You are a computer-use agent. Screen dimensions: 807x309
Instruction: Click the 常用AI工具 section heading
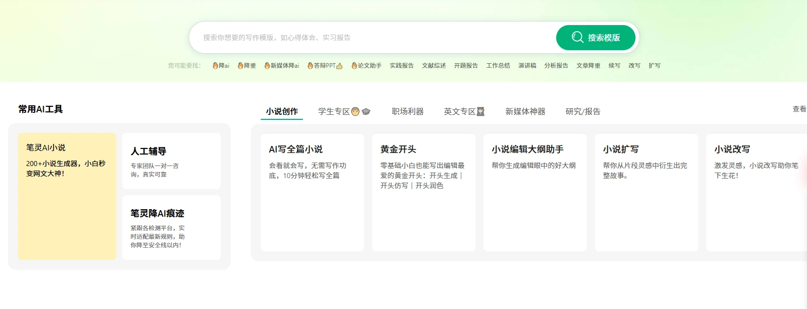[x=41, y=109]
